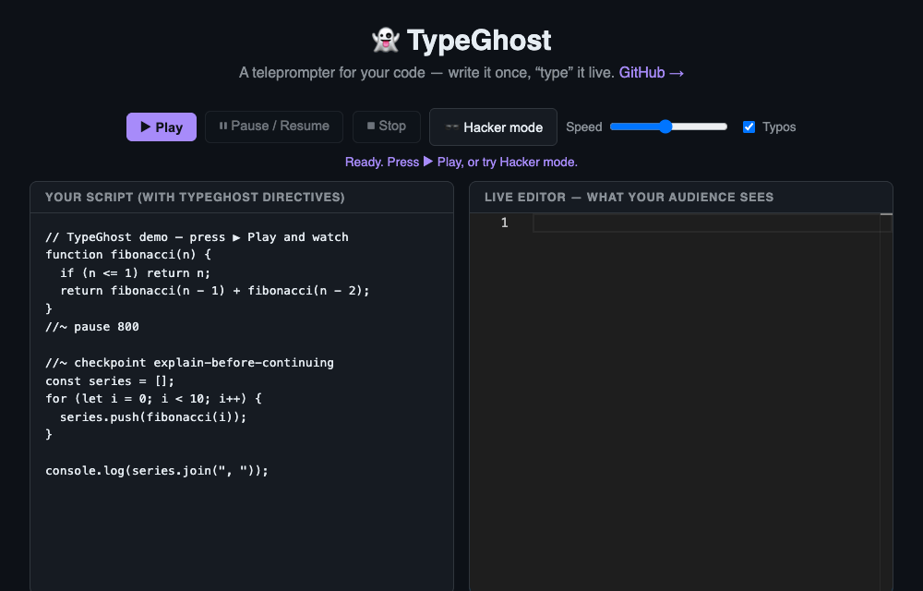
Task: Click the 'for (let i = 0' loop line
Action: (153, 399)
